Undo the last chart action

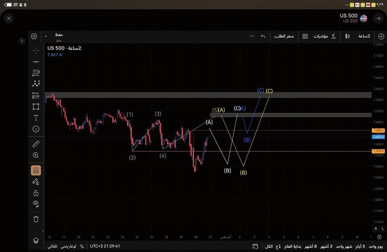[x=263, y=36]
